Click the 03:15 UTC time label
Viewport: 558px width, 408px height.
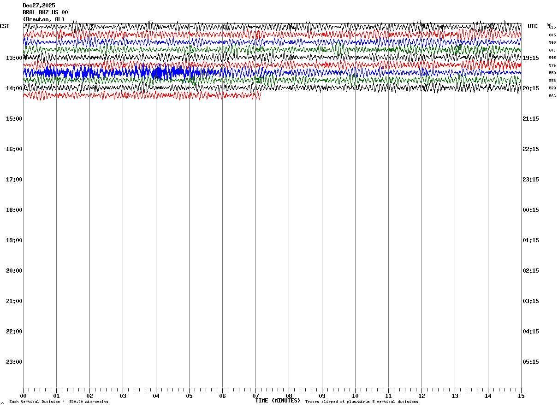531,301
